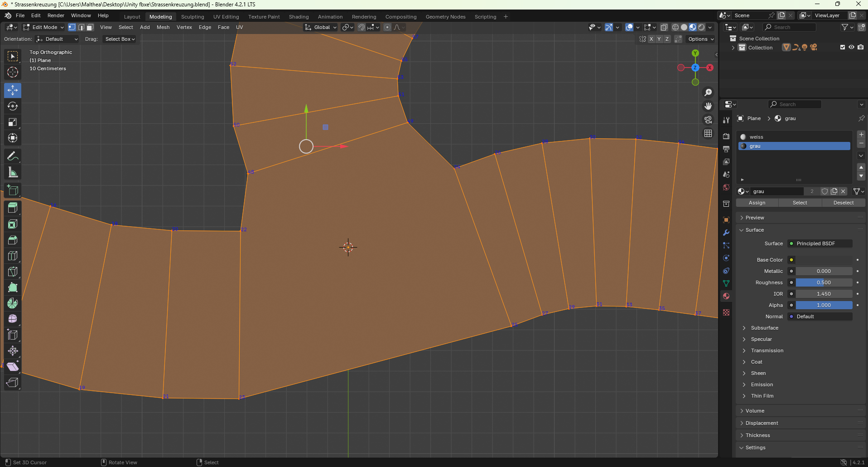868x467 pixels.
Task: Expand the Subsurface material section
Action: tap(764, 328)
